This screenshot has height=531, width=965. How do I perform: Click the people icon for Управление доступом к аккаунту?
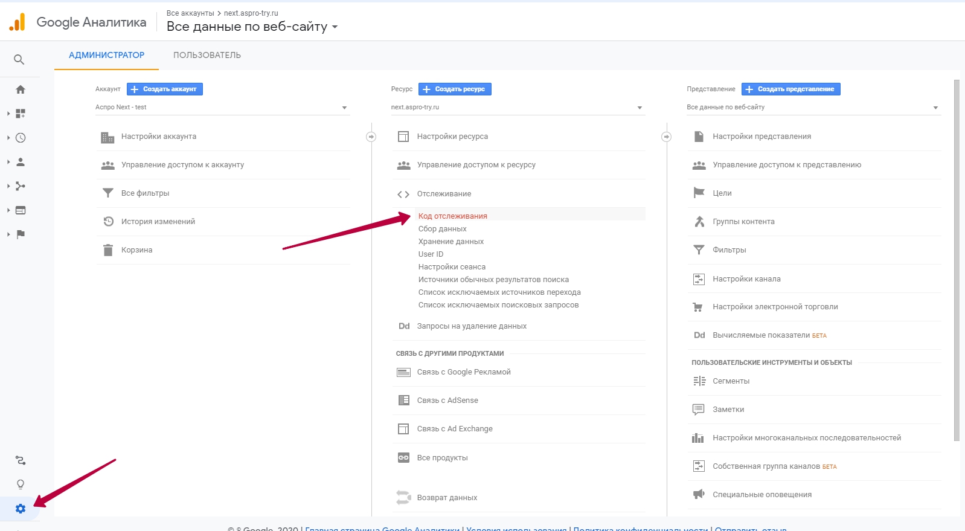coord(107,165)
